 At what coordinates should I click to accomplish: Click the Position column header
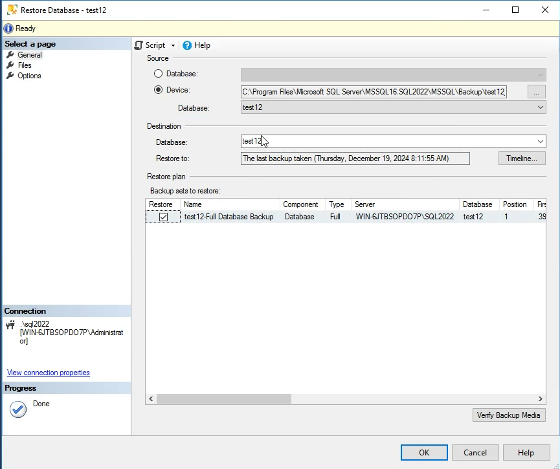click(517, 204)
